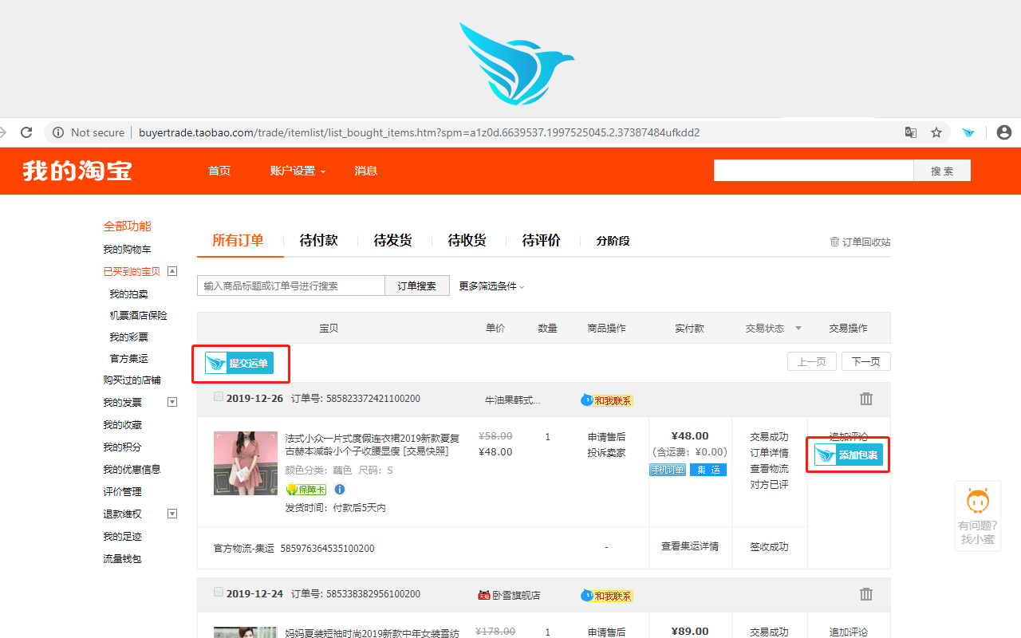Switch to the 待收货 tab
The height and width of the screenshot is (638, 1021).
467,240
